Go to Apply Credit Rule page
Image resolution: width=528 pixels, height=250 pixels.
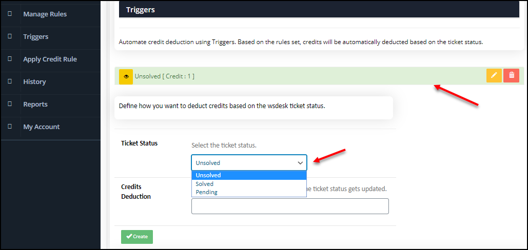(x=50, y=59)
